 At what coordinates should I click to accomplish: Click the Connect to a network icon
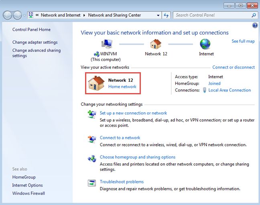(x=92, y=139)
